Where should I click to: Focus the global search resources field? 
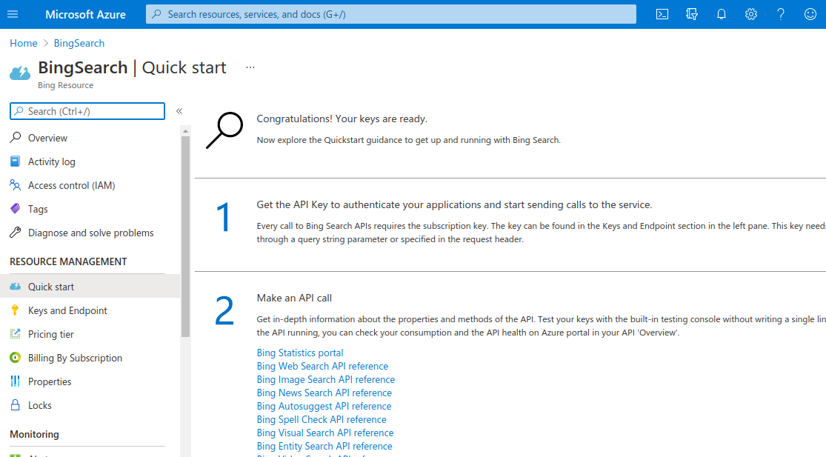[391, 14]
